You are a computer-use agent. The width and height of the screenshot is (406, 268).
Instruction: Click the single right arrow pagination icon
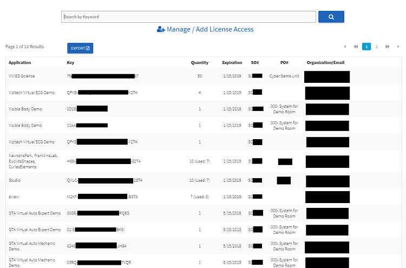pos(398,47)
